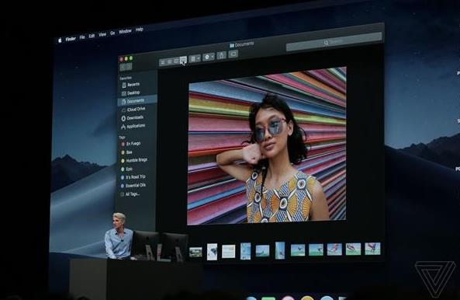Select the last thumbnail in gallery strip
The image size is (460, 300).
pos(372,249)
